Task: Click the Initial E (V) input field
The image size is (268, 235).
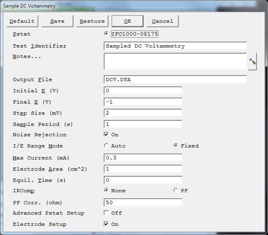Action: tap(143, 91)
